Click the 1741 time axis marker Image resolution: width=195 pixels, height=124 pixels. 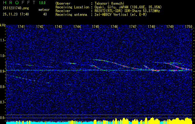(x=21, y=27)
